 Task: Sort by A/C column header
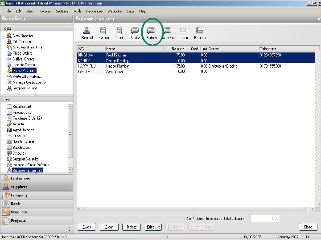point(91,48)
